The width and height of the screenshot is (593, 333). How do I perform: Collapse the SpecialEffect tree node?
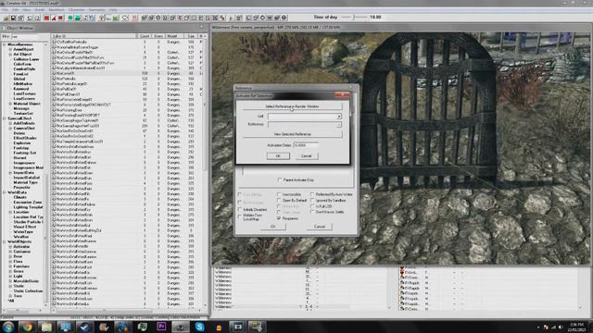(5, 118)
